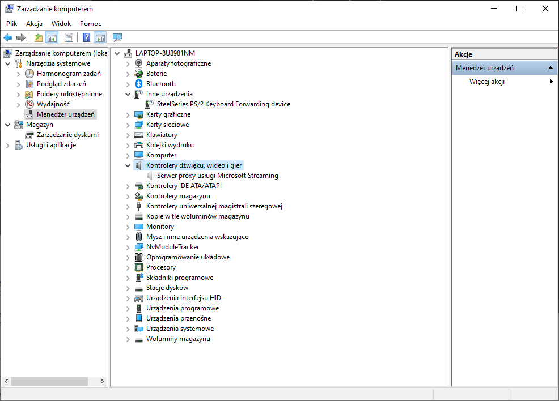
Task: Click the Back arrow toolbar icon
Action: click(8, 37)
